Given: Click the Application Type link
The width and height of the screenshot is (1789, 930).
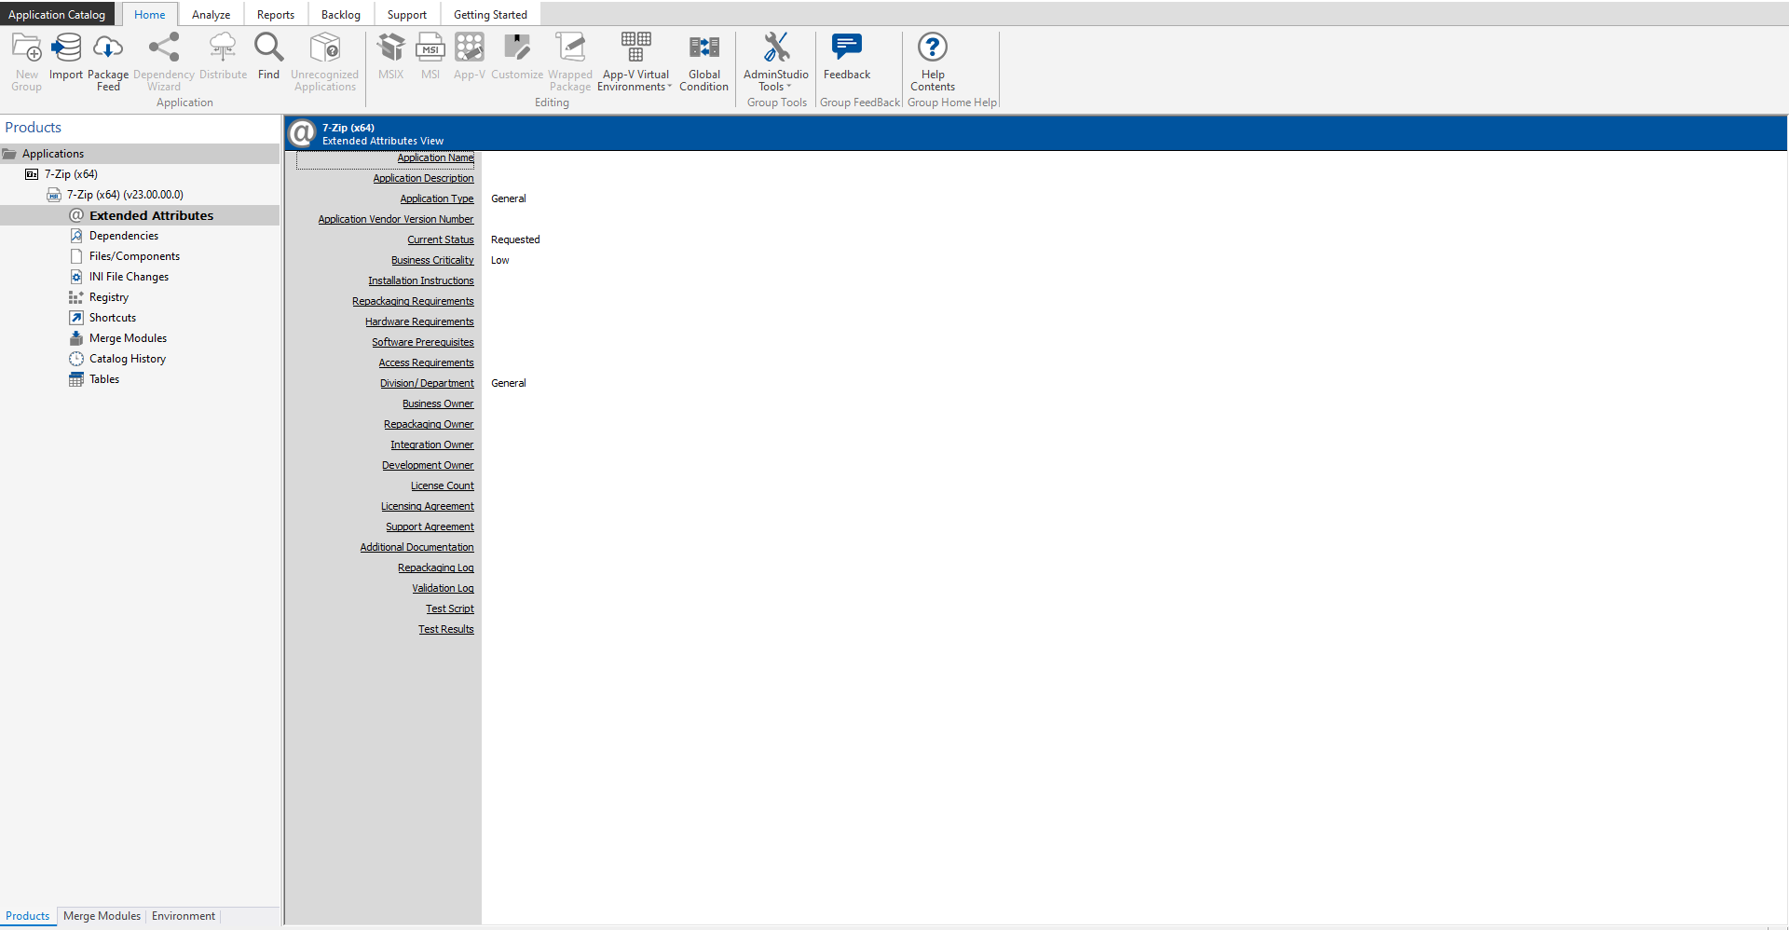Looking at the screenshot, I should [x=437, y=199].
